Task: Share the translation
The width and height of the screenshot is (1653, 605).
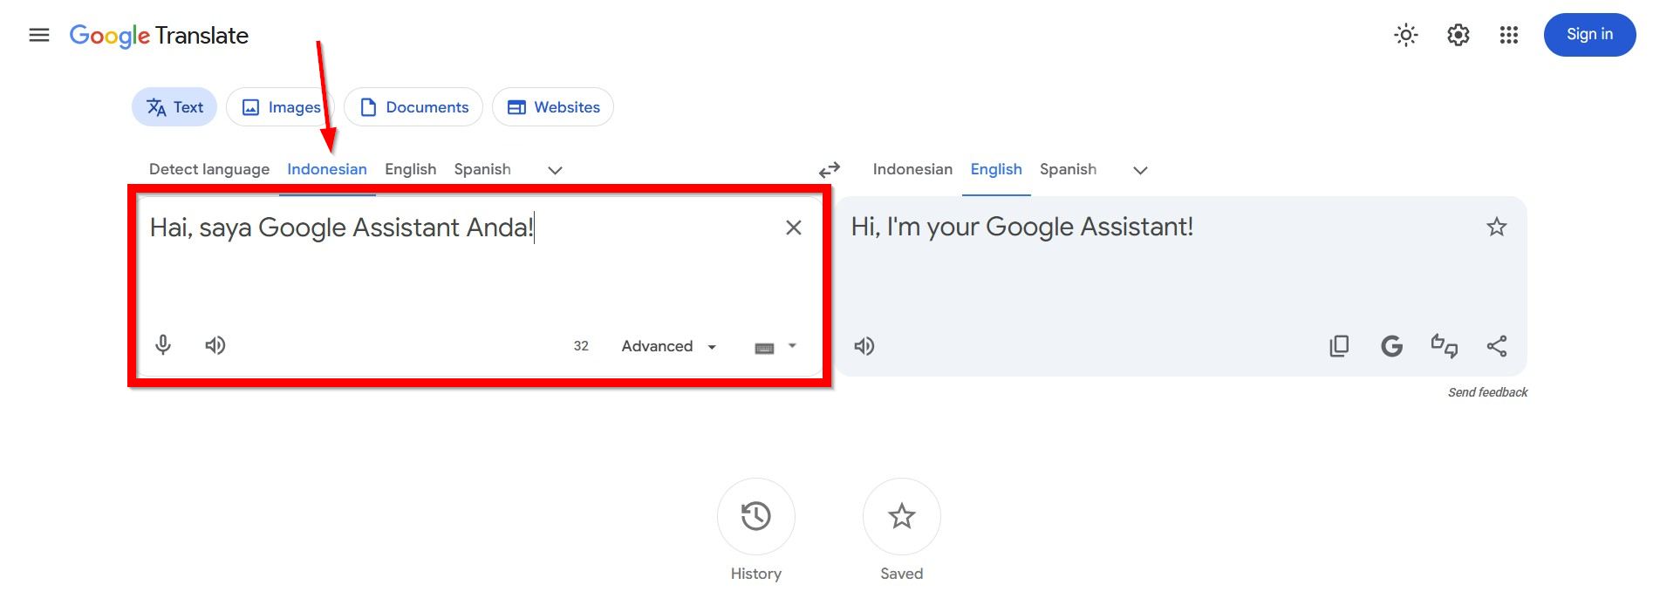Action: pyautogui.click(x=1497, y=346)
